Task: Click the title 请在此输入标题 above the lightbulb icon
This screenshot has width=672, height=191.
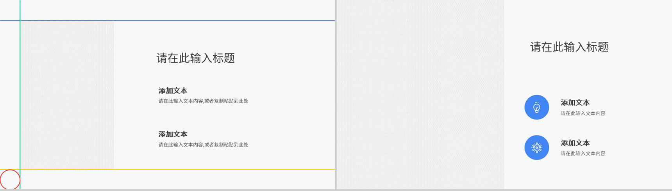Action: point(569,47)
